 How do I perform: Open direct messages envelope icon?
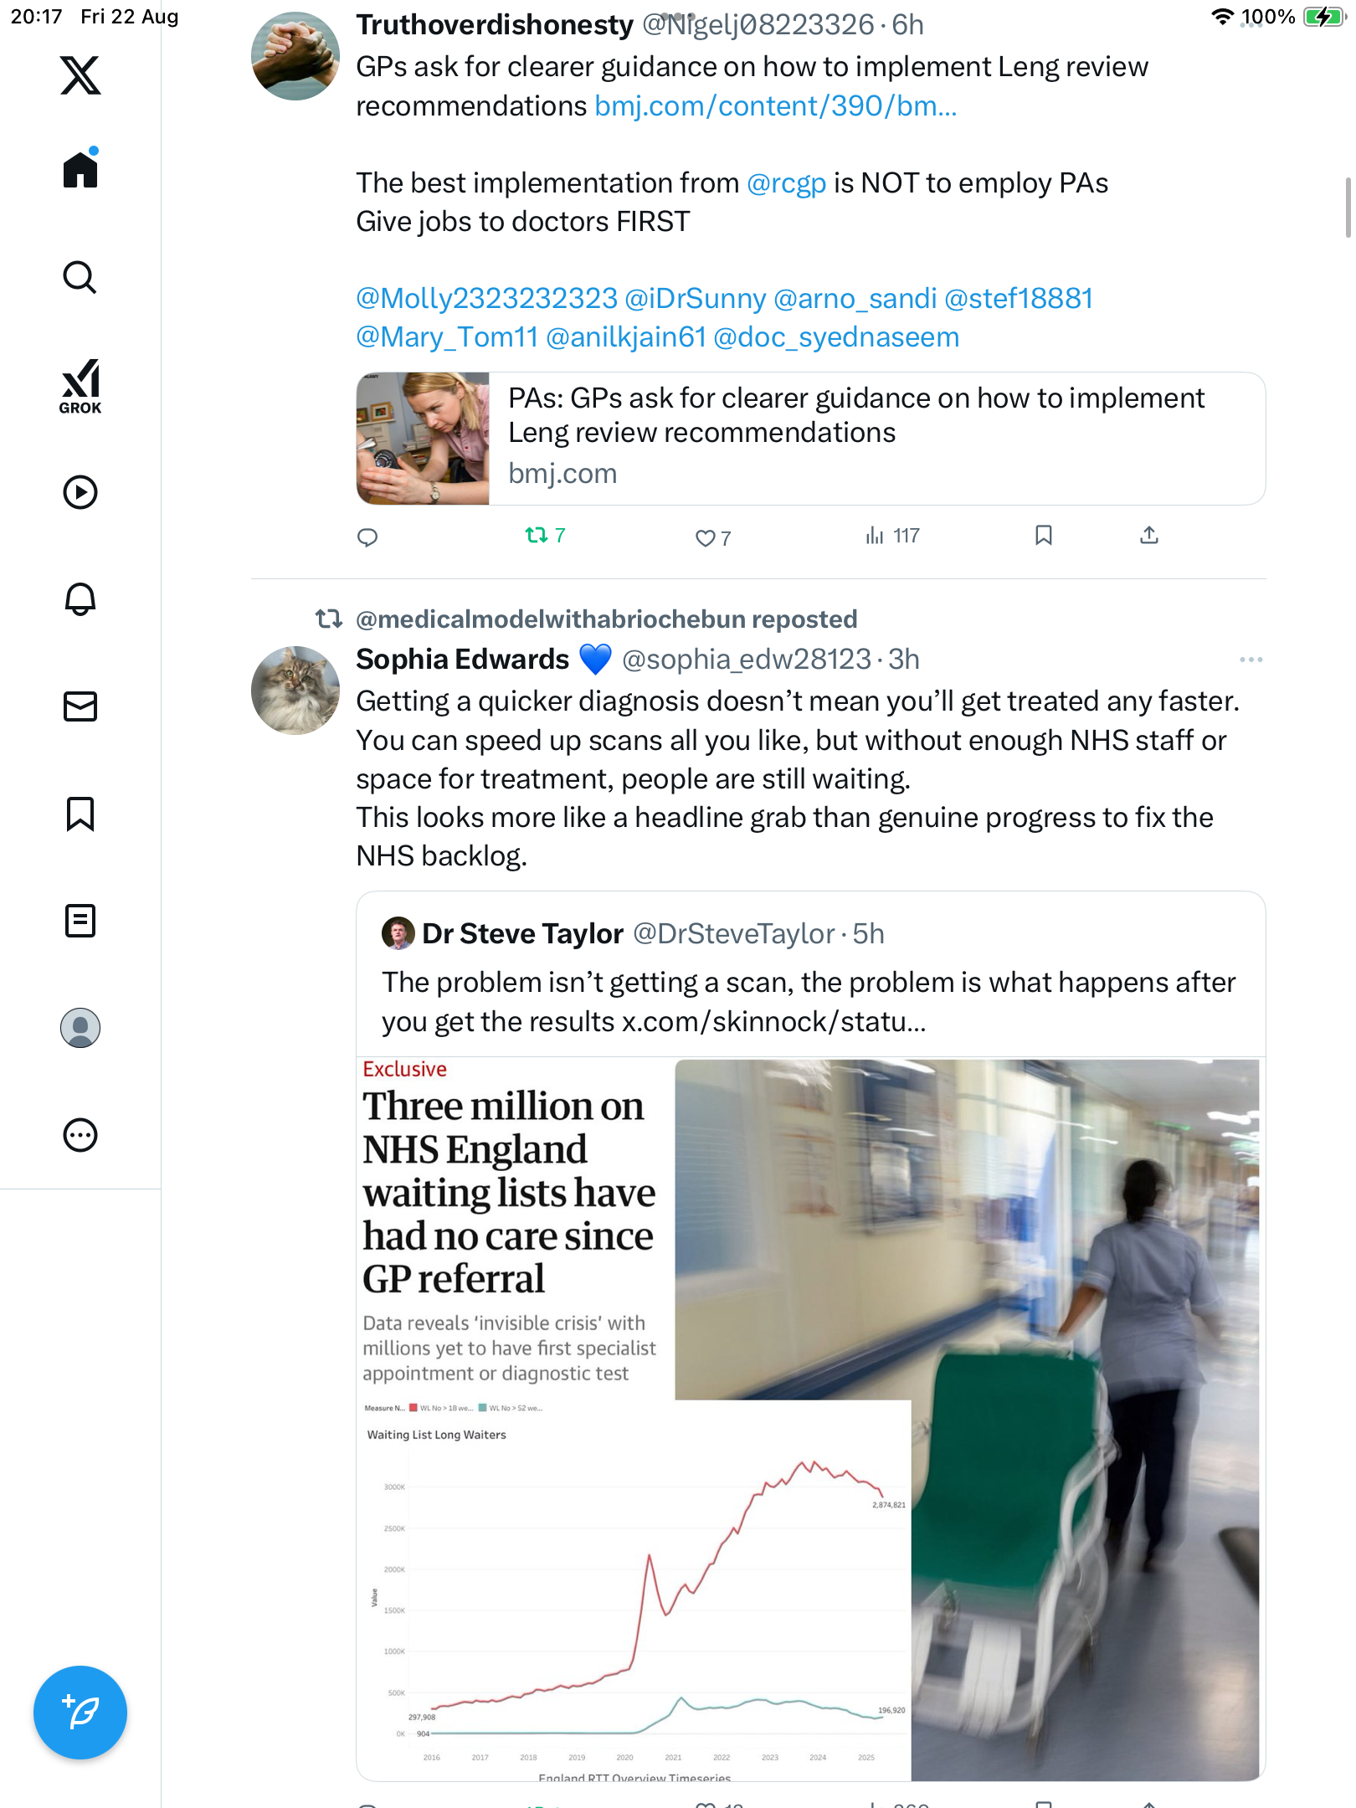click(80, 706)
